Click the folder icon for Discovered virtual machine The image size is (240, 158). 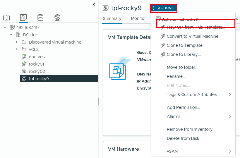point(24,42)
